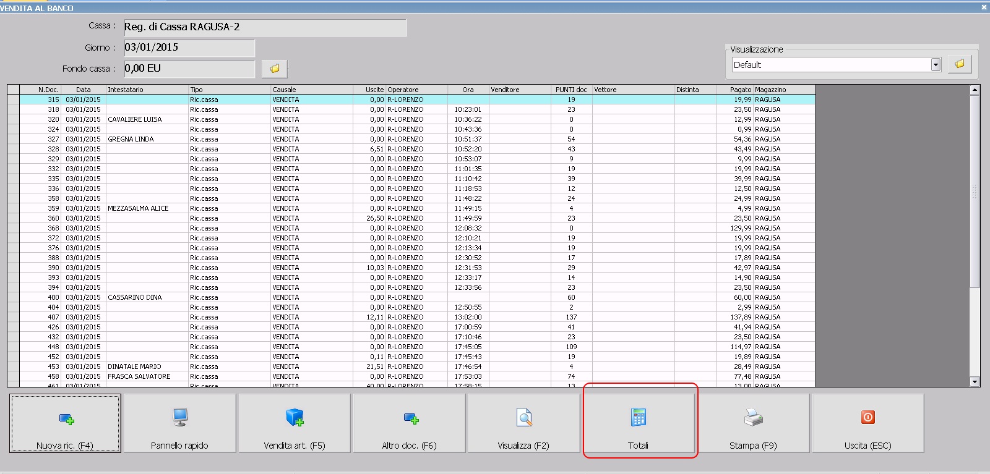Click the time cell 12:08:32
This screenshot has height=474, width=990.
point(468,228)
